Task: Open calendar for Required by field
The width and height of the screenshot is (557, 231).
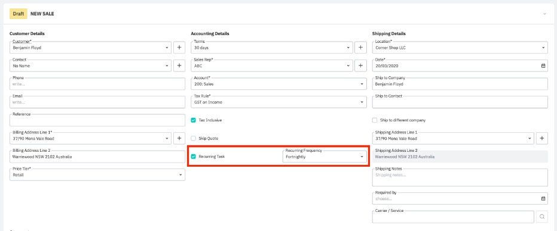Action: pos(543,199)
